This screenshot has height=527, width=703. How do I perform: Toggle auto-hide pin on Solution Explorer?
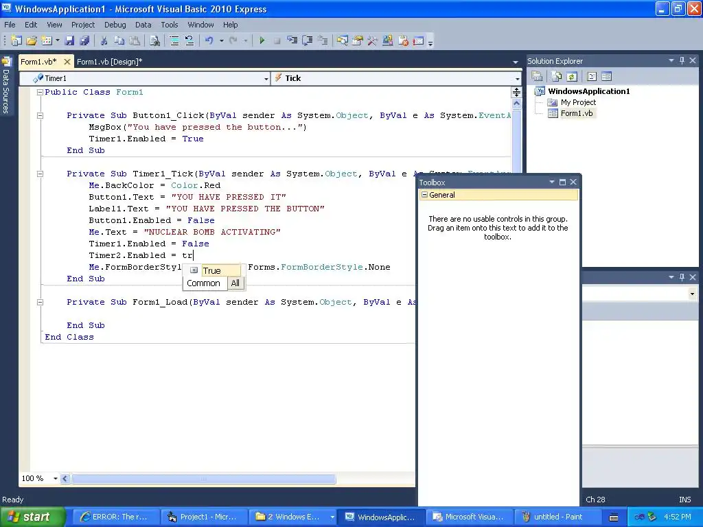click(682, 60)
